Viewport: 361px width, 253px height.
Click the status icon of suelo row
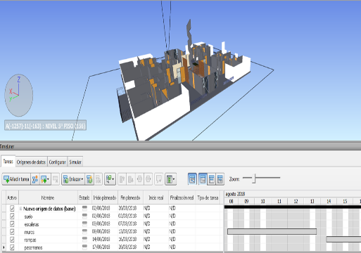(84, 216)
